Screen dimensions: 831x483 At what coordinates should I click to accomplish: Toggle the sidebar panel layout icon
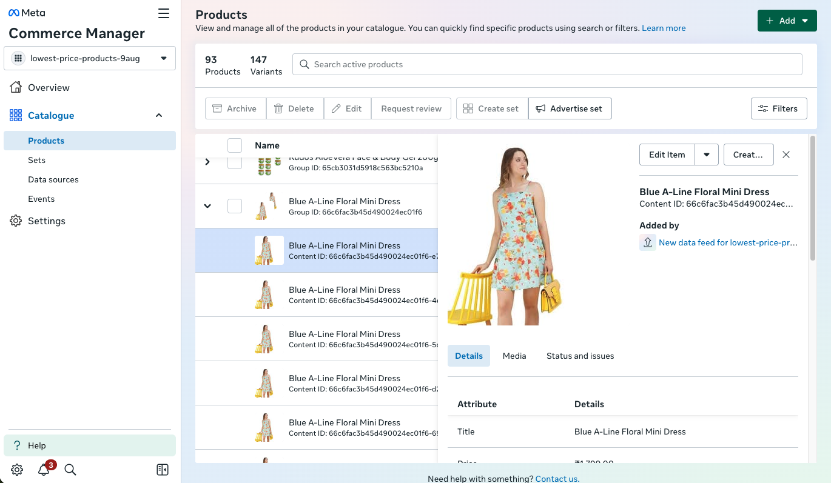(162, 470)
